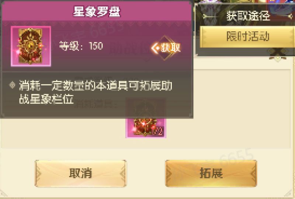The width and height of the screenshot is (295, 199).
Task: Click left ornament of 获取途径 header
Action: tap(210, 17)
